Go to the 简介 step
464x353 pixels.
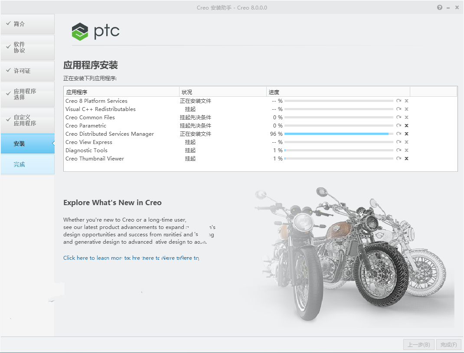coord(27,24)
